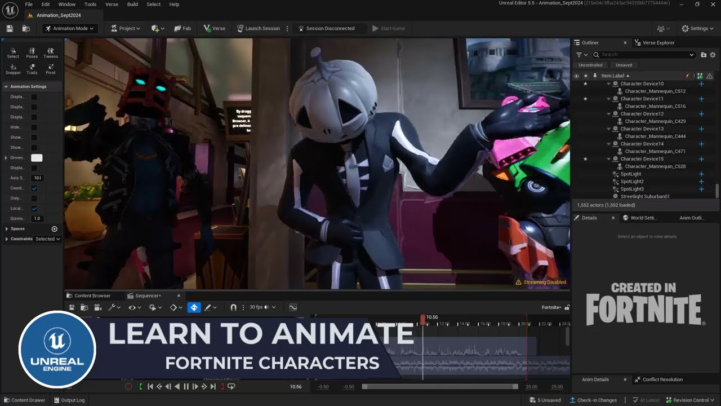Jump to sequence start in transport controls
The width and height of the screenshot is (721, 406).
click(x=150, y=386)
